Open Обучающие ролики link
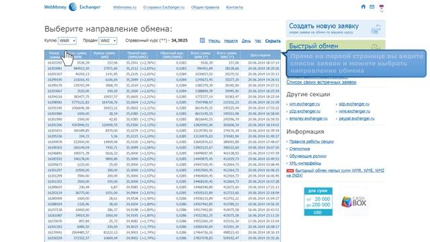Viewport: 430px width, 242px height. (x=308, y=156)
